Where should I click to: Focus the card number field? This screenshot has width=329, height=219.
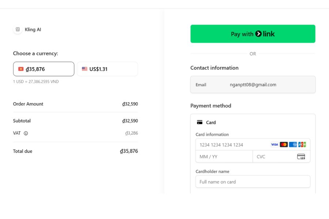(232, 145)
